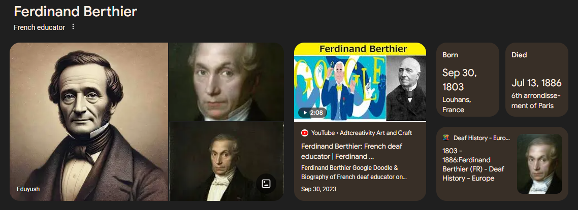Open the top close-up portrait painting
The image size is (578, 210).
(227, 82)
